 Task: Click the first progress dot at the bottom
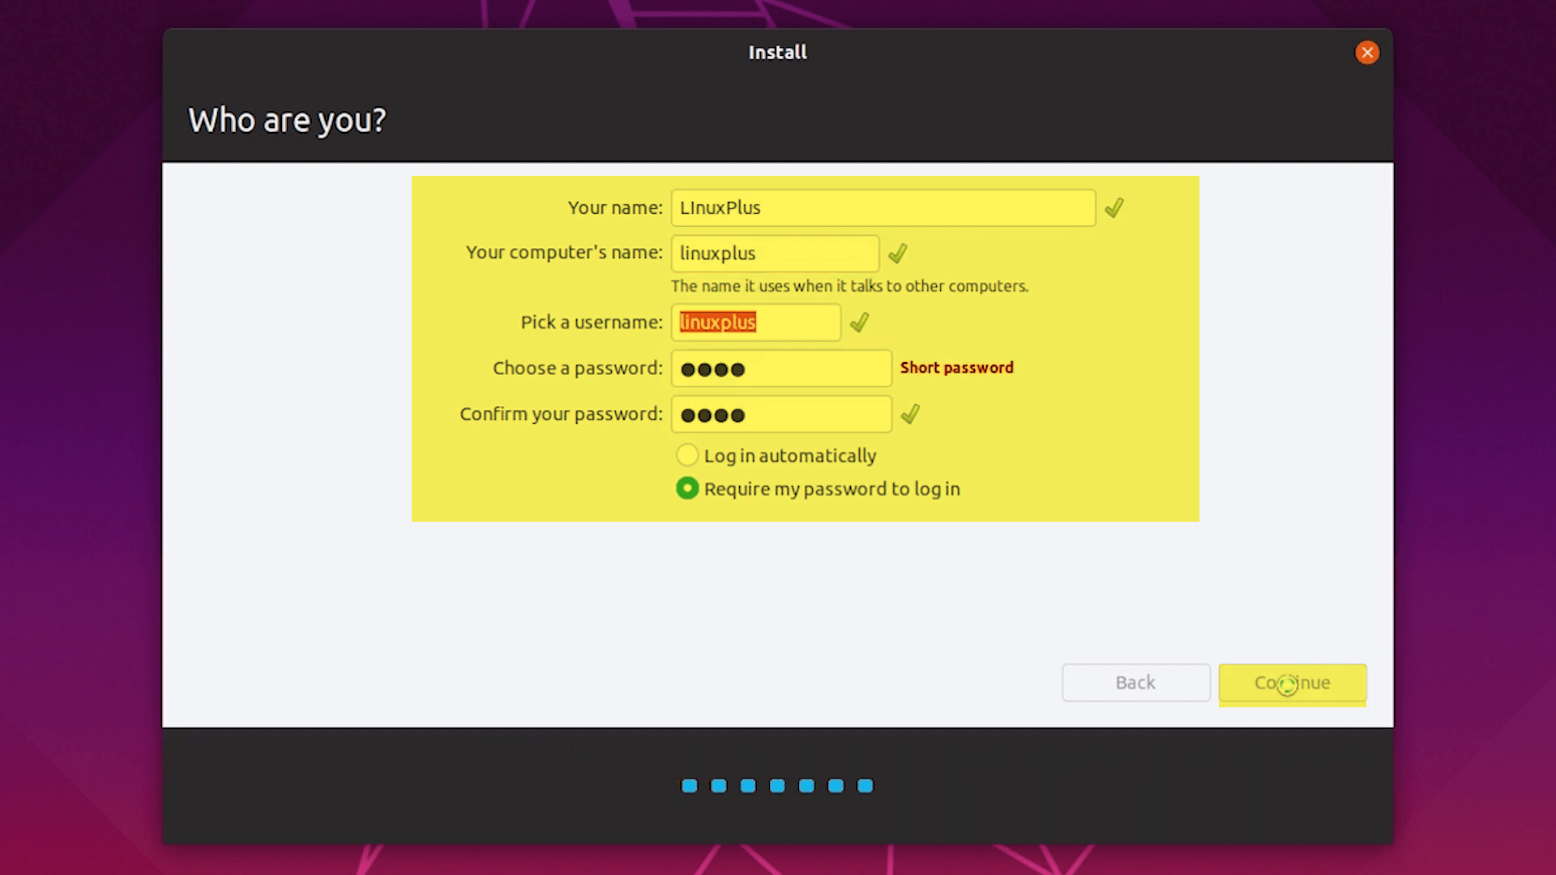pos(687,785)
